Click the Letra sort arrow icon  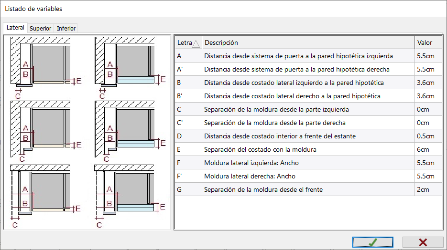pyautogui.click(x=196, y=43)
